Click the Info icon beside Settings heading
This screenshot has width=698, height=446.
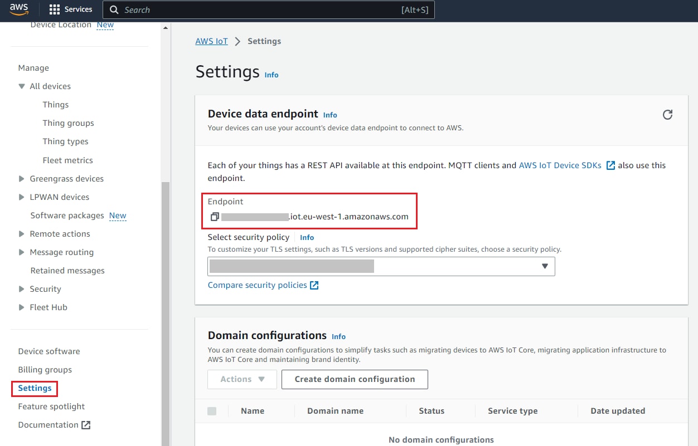click(x=272, y=75)
